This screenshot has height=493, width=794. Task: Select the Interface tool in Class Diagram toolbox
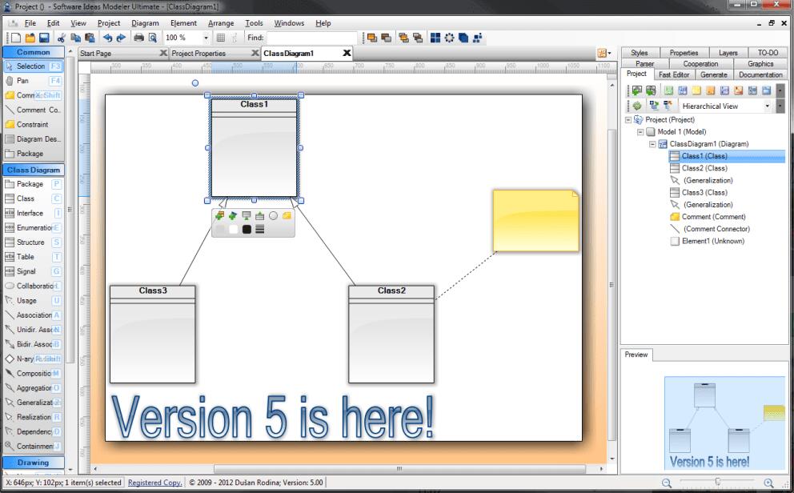pyautogui.click(x=30, y=213)
